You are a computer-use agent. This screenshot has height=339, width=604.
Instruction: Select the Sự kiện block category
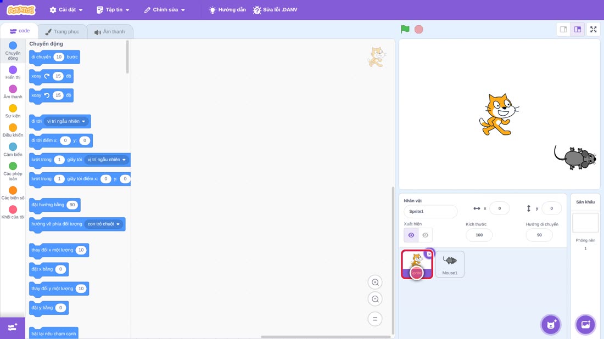coord(13,111)
